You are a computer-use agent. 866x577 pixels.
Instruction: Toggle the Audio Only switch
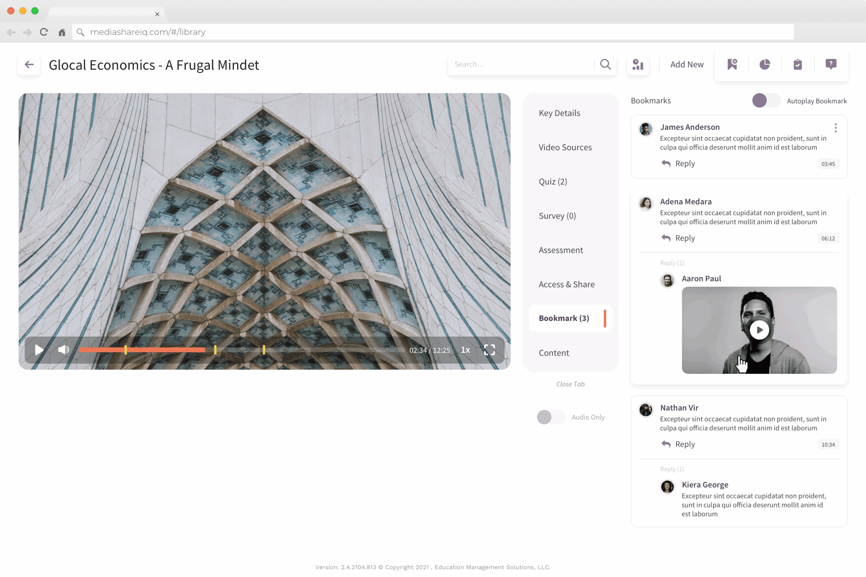click(551, 417)
